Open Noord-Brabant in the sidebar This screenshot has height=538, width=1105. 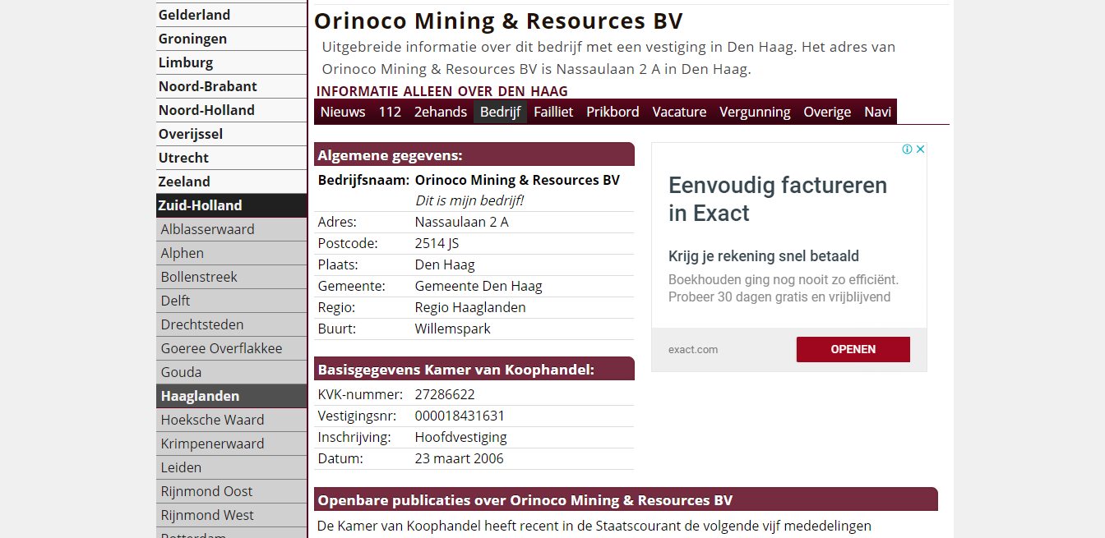point(208,86)
